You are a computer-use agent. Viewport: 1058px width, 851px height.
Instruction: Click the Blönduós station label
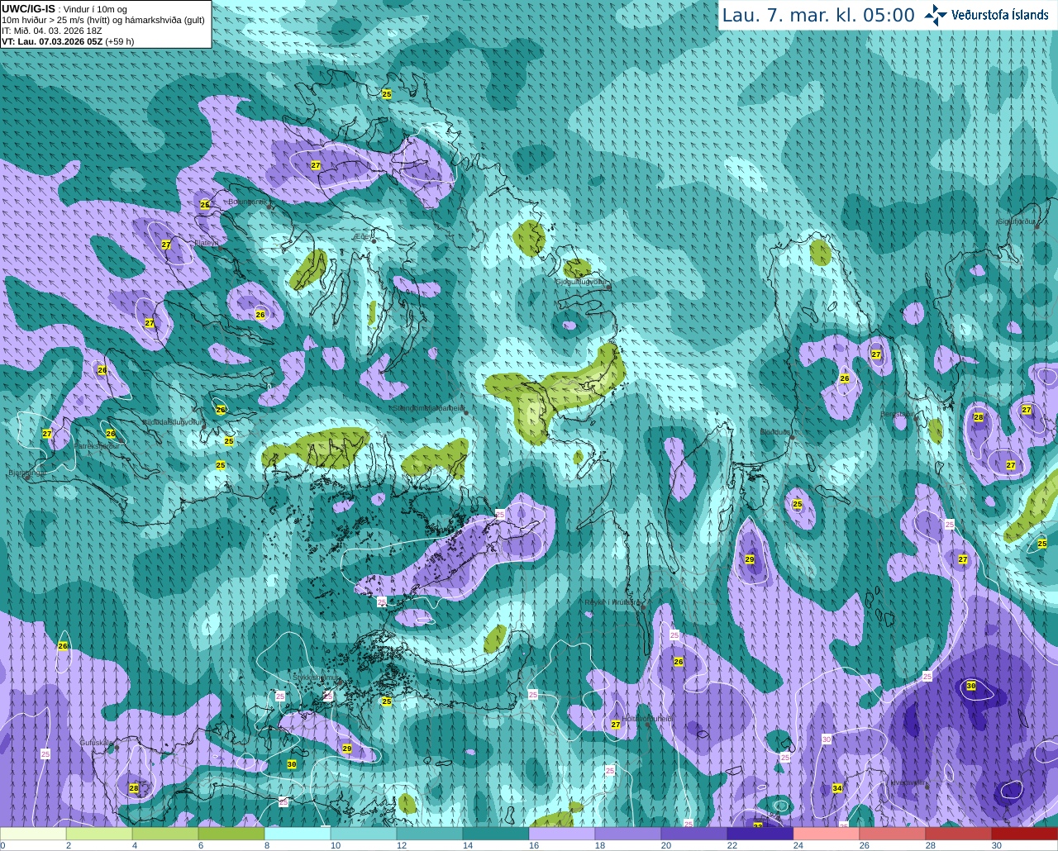click(x=774, y=431)
